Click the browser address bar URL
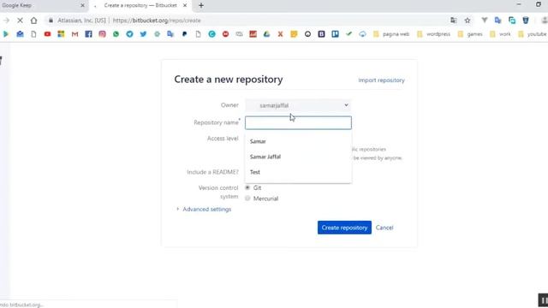 pos(157,21)
